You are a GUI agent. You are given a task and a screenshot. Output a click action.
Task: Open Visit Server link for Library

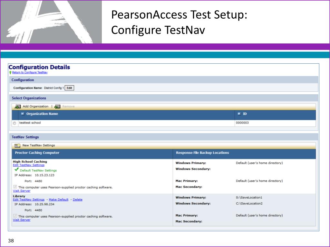pyautogui.click(x=22, y=220)
